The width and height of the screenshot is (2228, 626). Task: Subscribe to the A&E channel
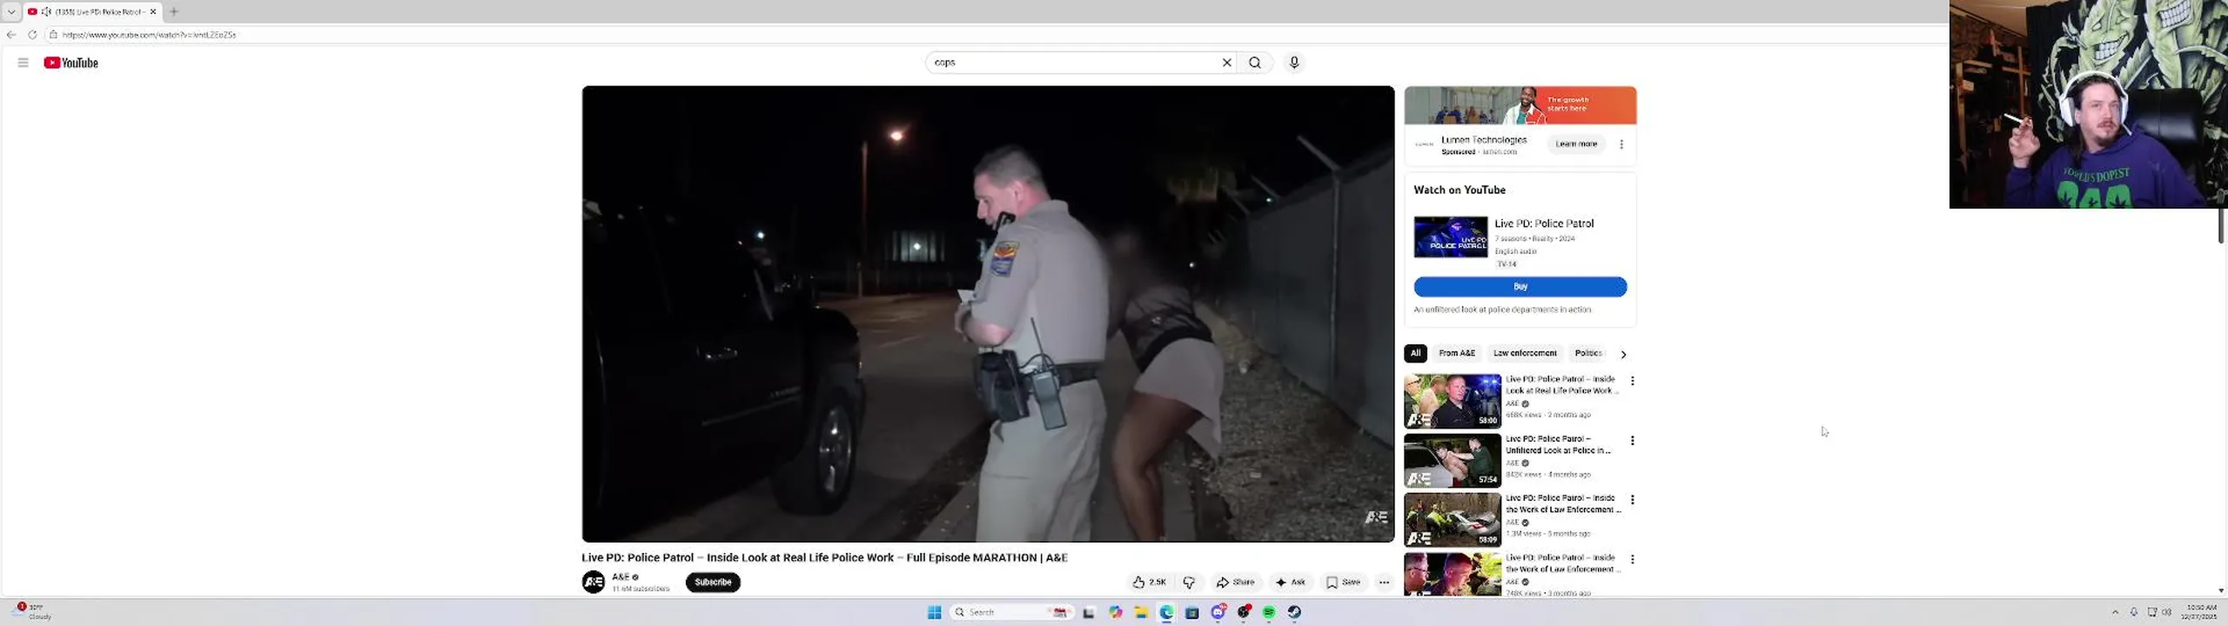coord(713,583)
